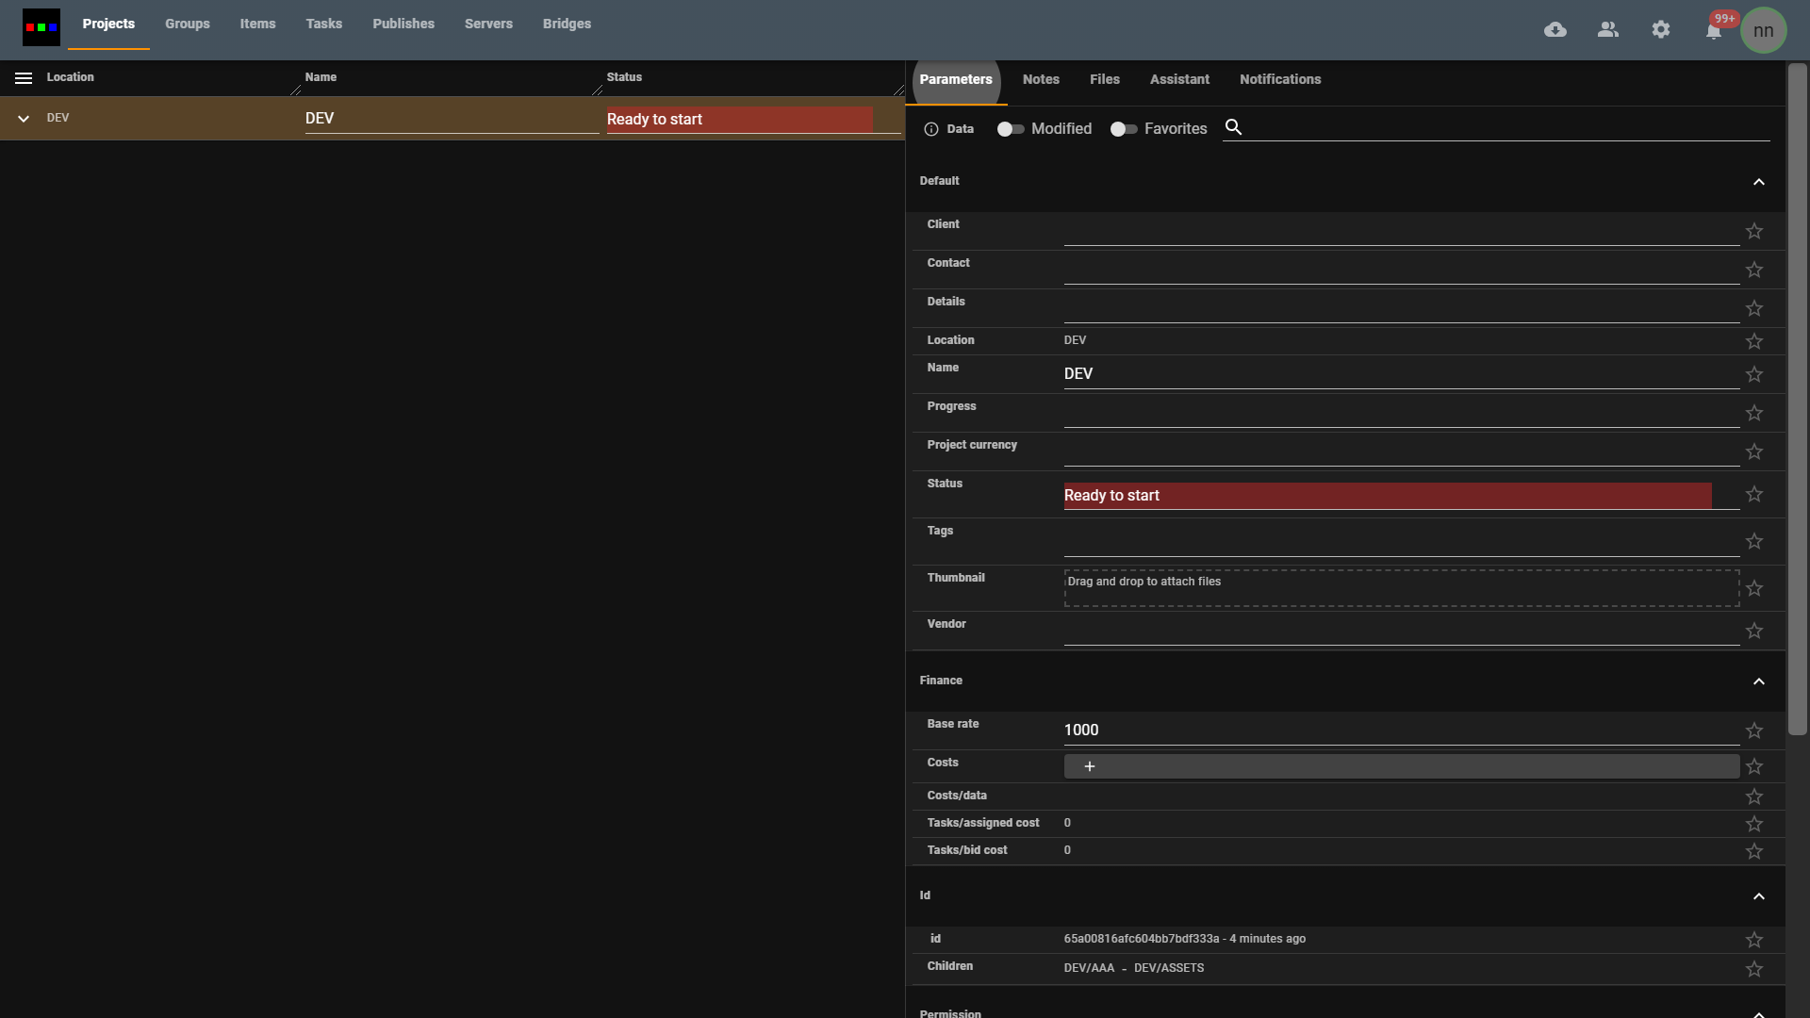Viewport: 1810px width, 1018px height.
Task: Star the Status parameter as favorite
Action: 1753,494
